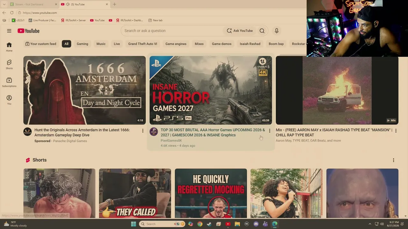Open the Shorts shelf options menu
Screen dimensions: 408x229
pyautogui.click(x=393, y=160)
